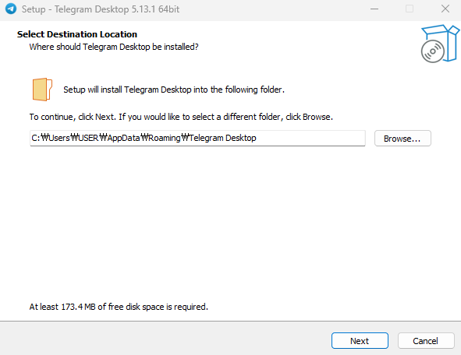Click the 'Setup - Telegram Desktop 5.13.1 64bit' title
This screenshot has width=461, height=355.
point(101,9)
